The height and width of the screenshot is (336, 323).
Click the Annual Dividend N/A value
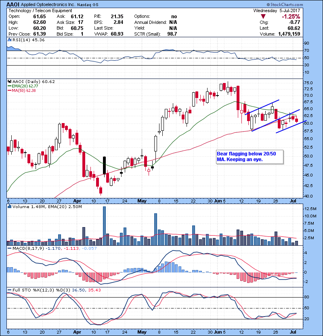[x=173, y=22]
